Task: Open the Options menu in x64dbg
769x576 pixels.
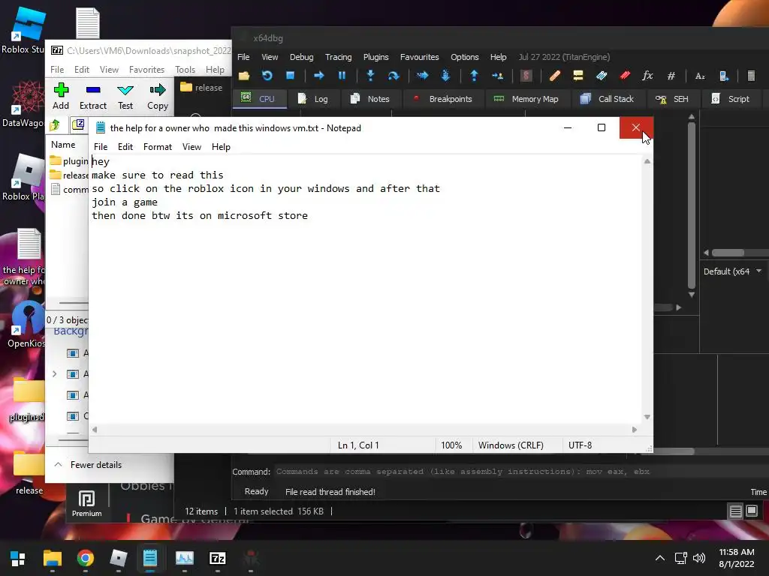Action: (464, 57)
